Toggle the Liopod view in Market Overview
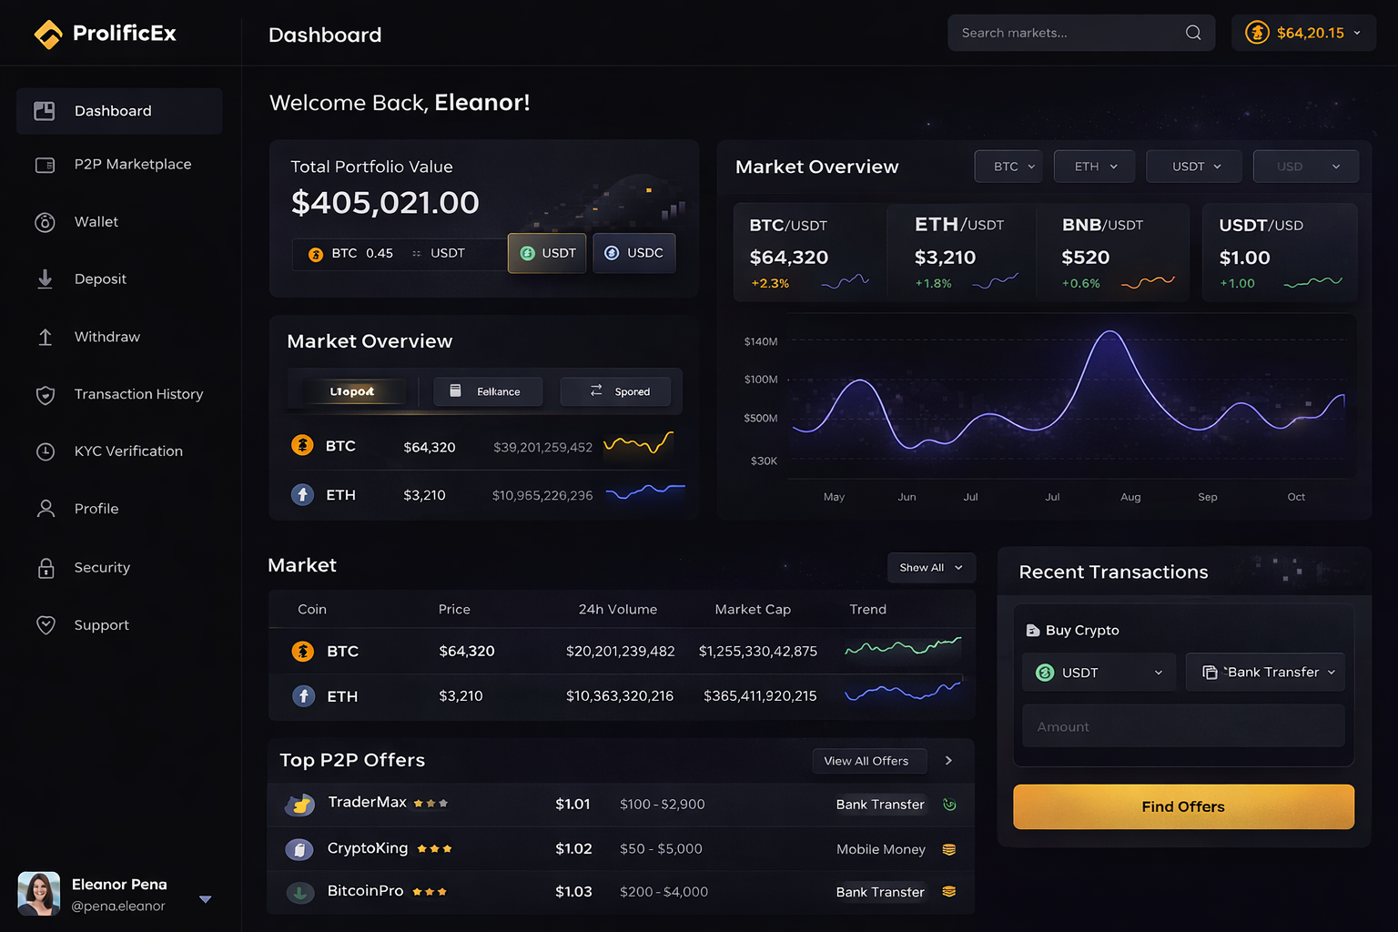Viewport: 1398px width, 932px height. [x=353, y=390]
